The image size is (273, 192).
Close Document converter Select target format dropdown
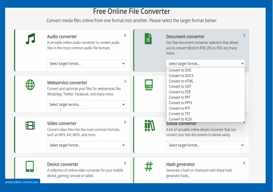click(205, 64)
